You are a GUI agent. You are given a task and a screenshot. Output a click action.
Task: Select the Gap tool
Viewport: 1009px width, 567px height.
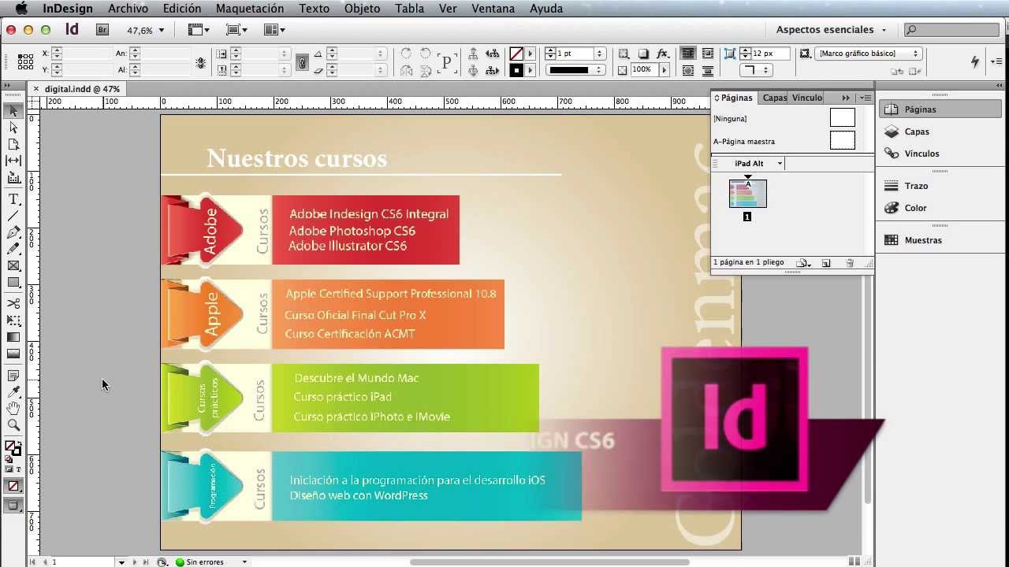click(13, 161)
